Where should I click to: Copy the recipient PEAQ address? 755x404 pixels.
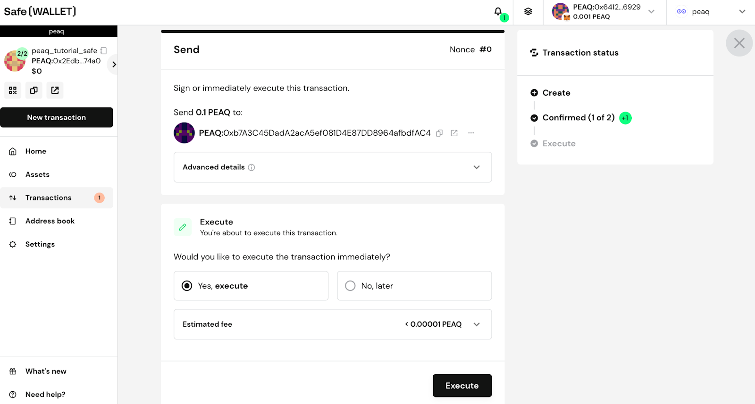(x=439, y=133)
